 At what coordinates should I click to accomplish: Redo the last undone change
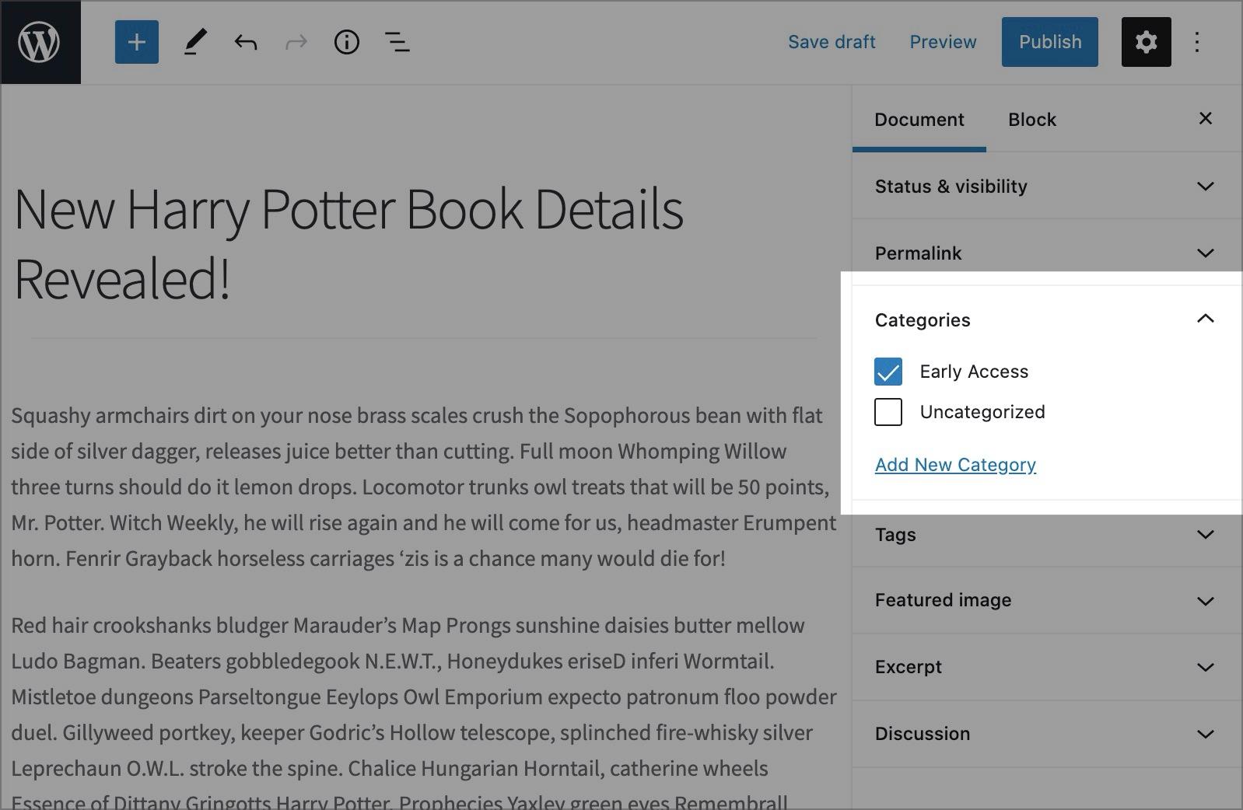[296, 42]
